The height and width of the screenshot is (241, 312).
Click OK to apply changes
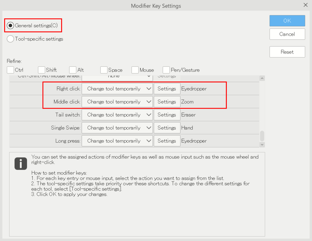pos(287,21)
